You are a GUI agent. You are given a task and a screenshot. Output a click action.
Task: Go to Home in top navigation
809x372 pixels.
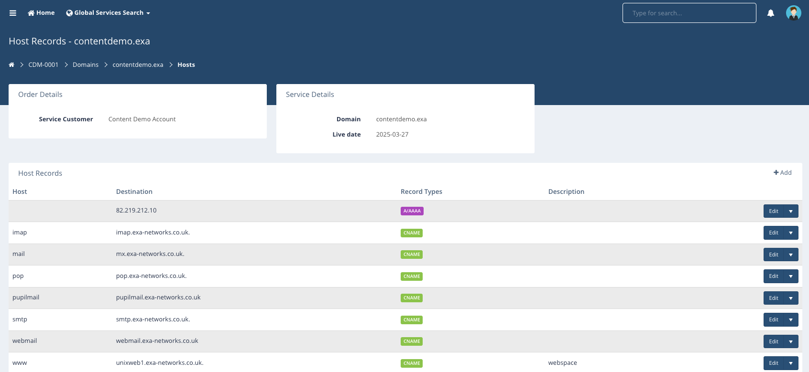point(41,13)
